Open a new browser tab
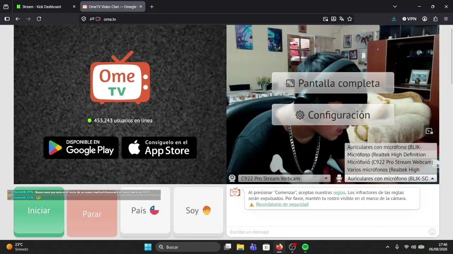The image size is (453, 254). pyautogui.click(x=152, y=7)
